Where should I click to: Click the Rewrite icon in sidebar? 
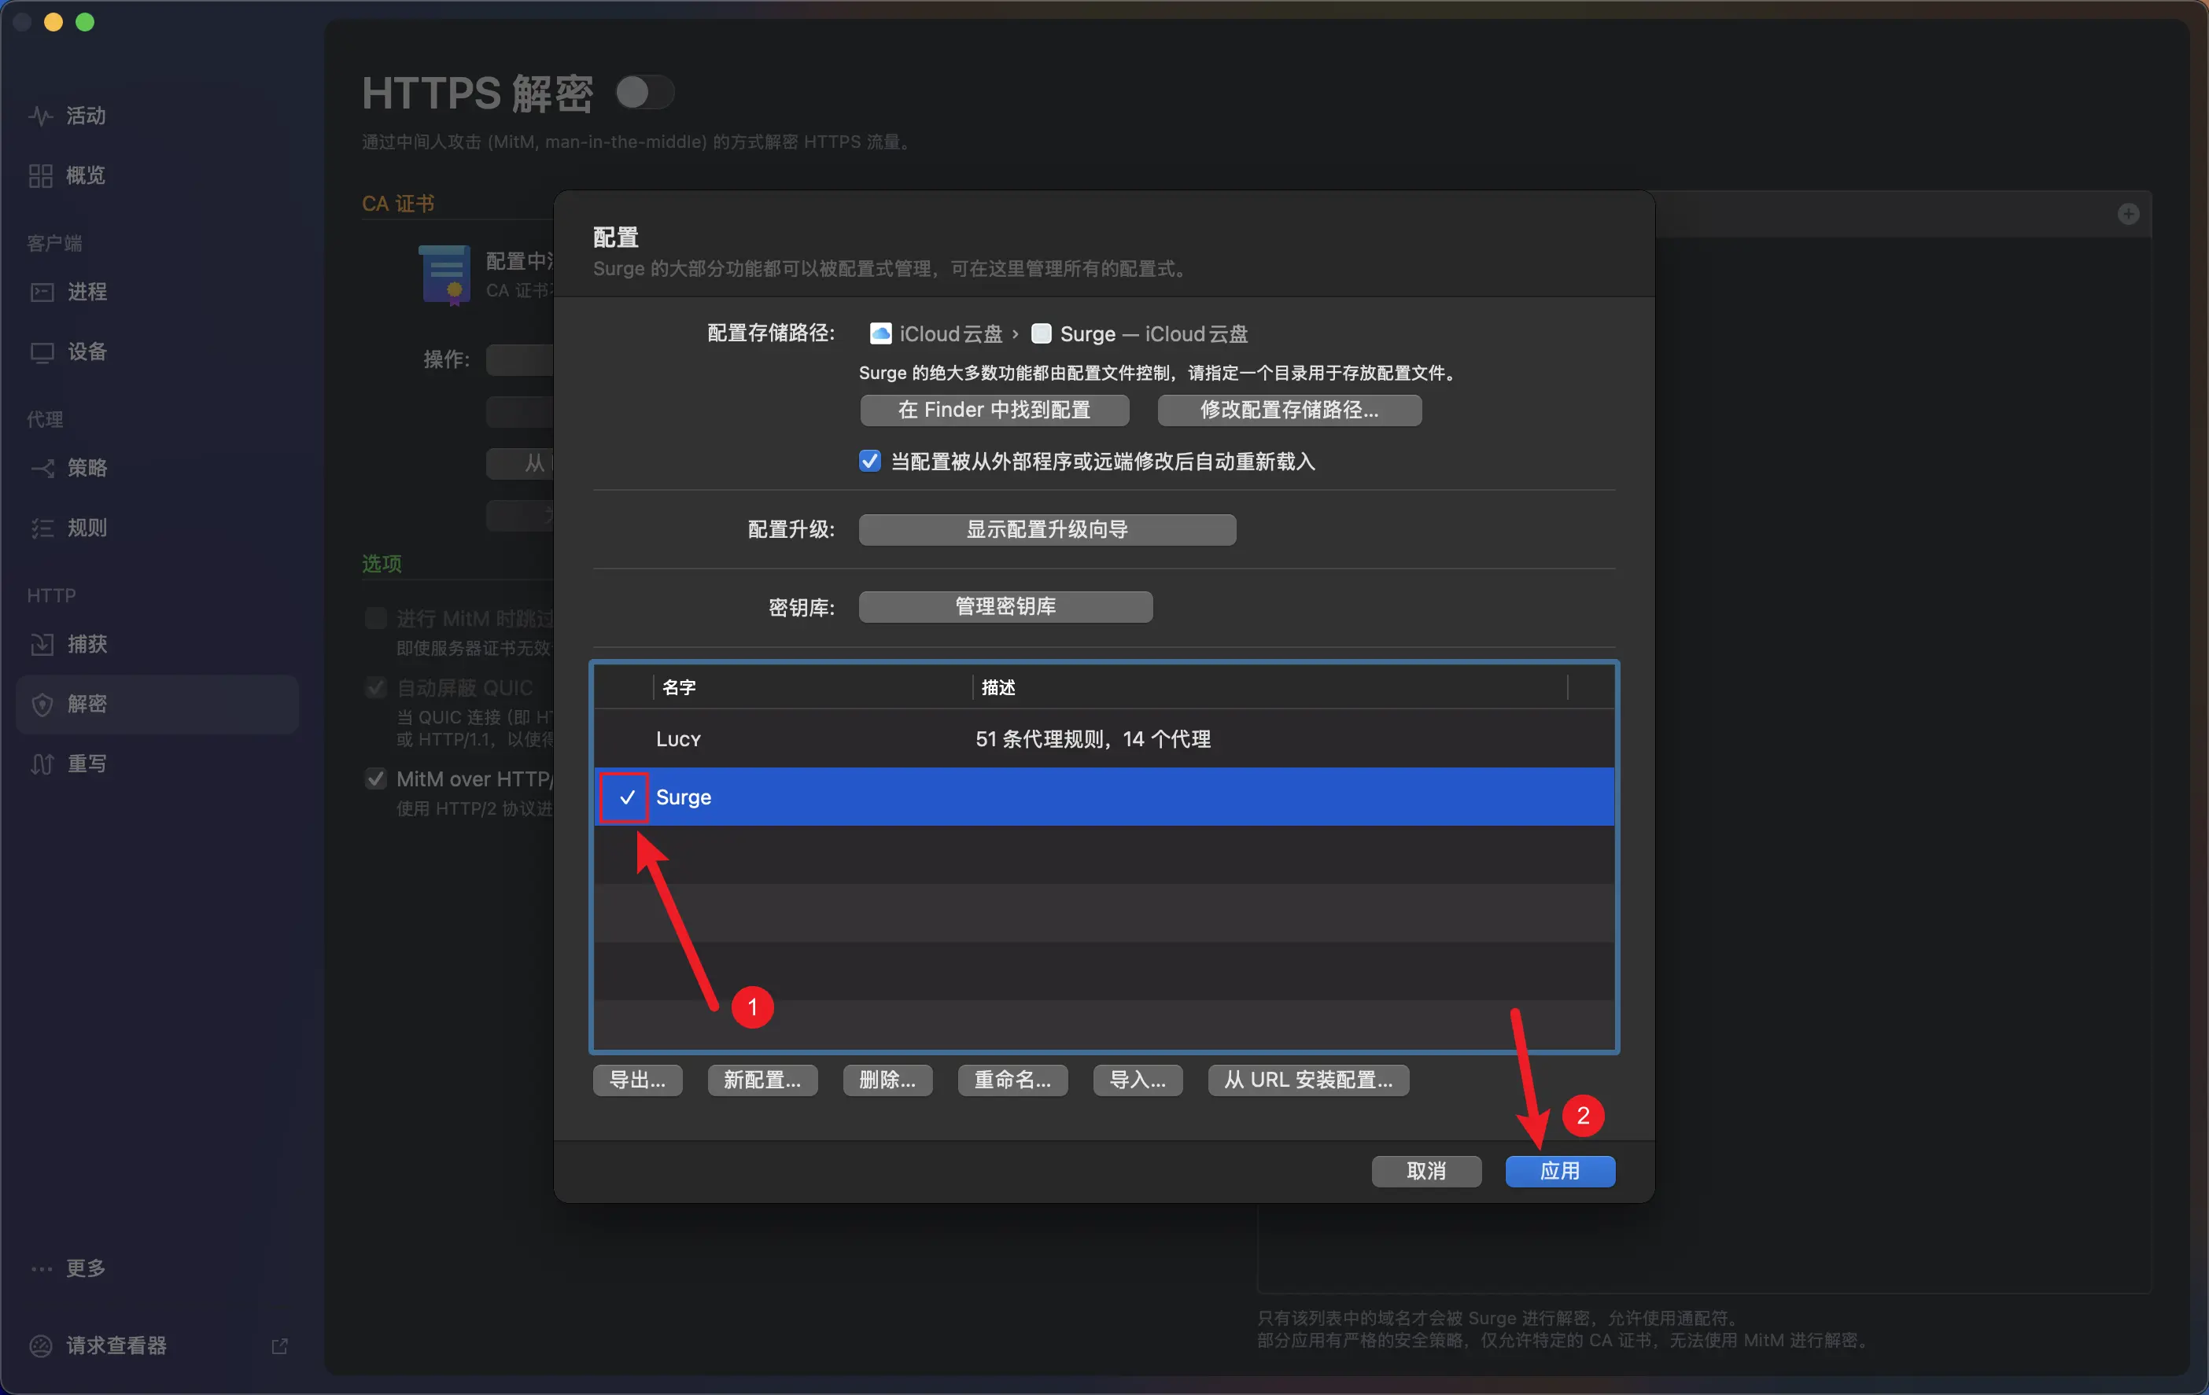[x=41, y=763]
